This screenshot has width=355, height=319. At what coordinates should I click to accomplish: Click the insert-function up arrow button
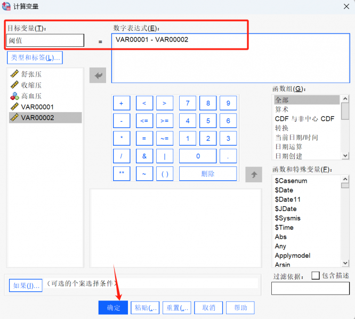coord(254,174)
